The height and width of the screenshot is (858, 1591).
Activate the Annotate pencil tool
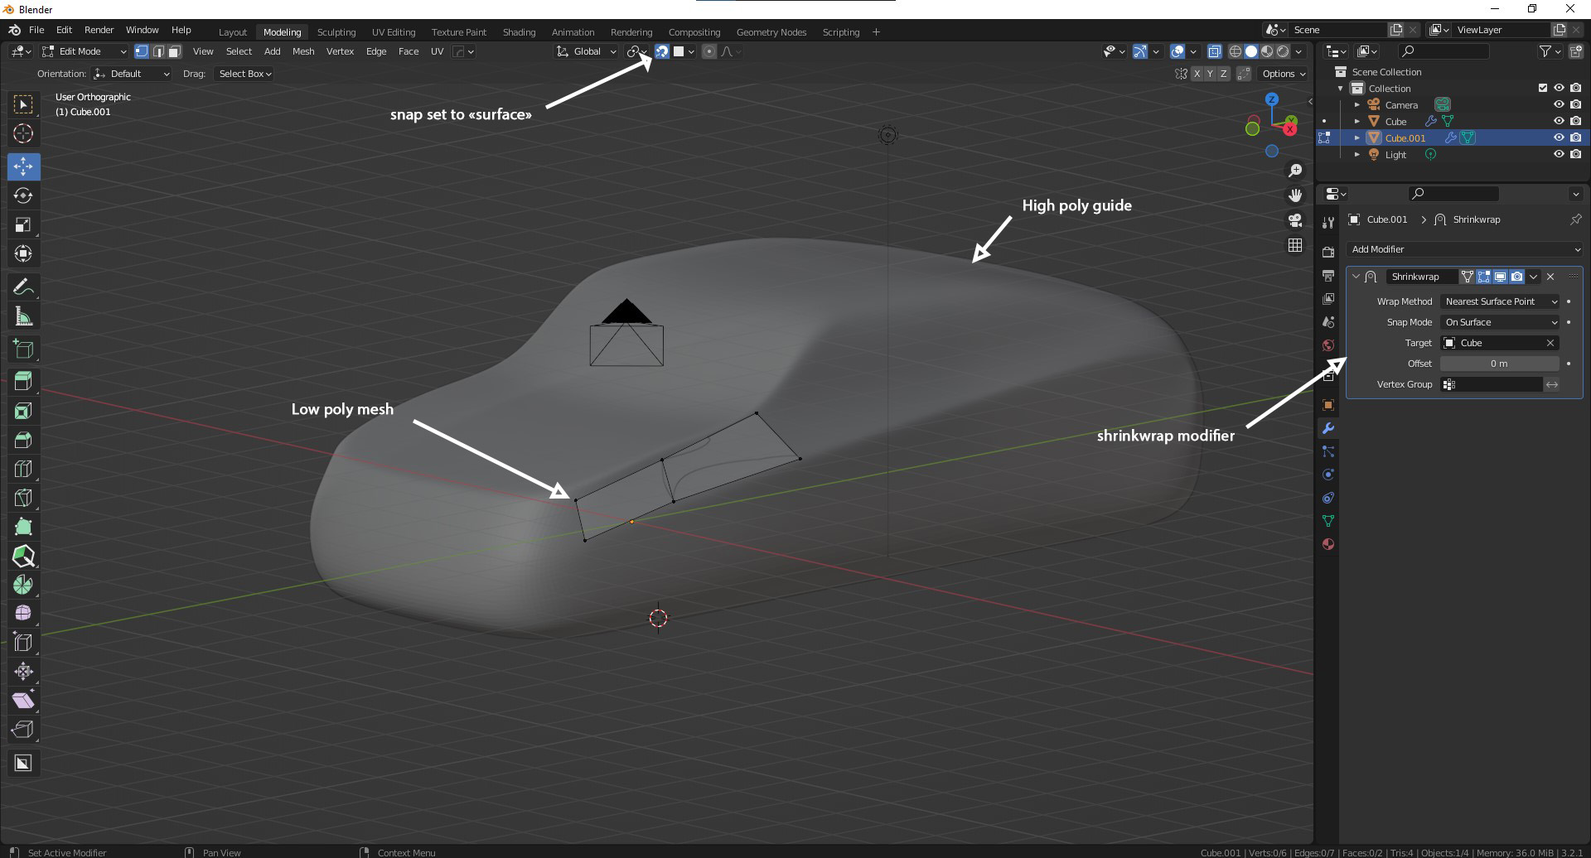[x=23, y=287]
